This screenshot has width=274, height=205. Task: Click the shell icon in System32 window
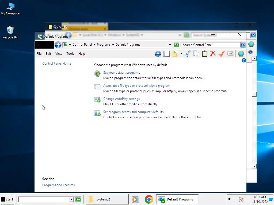[x=251, y=44]
